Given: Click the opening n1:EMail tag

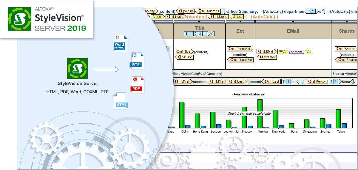Looking at the screenshot, I should tap(266, 51).
